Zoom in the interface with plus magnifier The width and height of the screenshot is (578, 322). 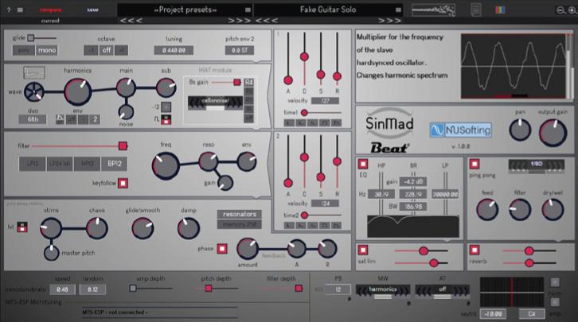point(572,10)
